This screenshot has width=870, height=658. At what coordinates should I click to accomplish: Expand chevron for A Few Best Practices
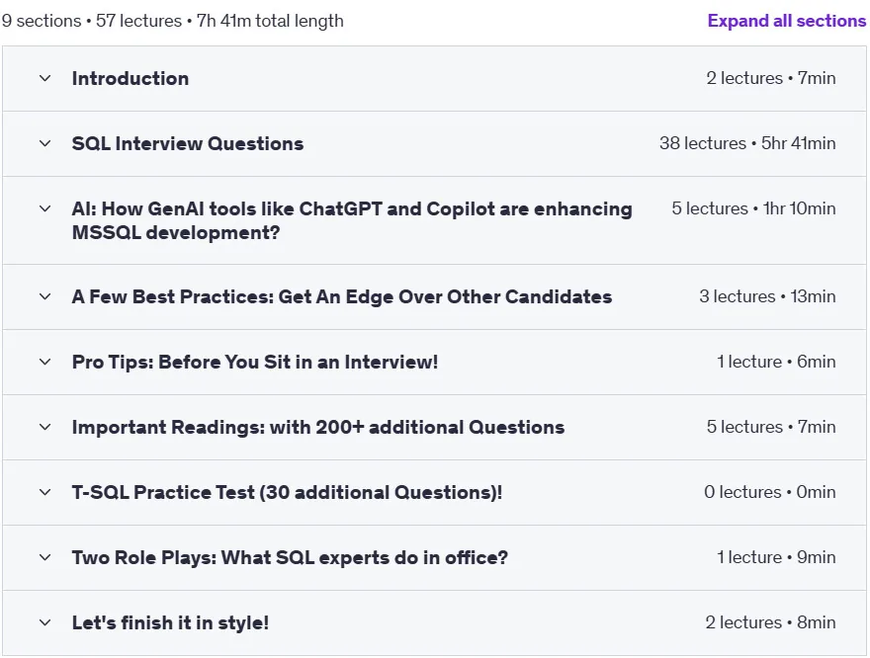44,296
